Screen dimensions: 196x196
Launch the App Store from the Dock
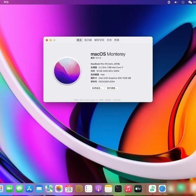pos(29,189)
